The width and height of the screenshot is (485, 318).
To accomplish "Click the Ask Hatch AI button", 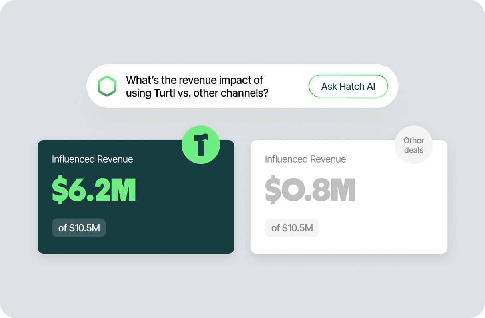I will pos(348,86).
